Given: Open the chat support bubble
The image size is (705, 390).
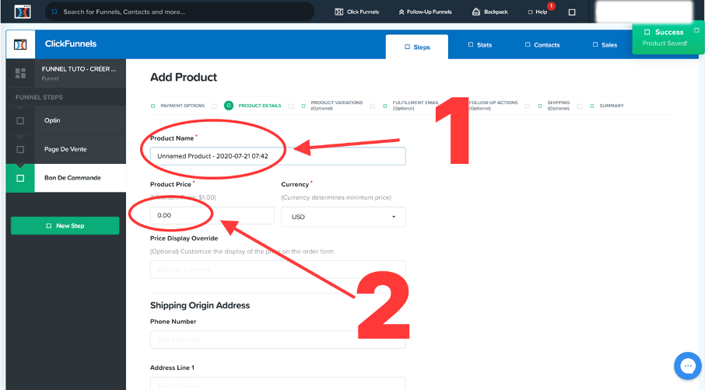Looking at the screenshot, I should click(x=687, y=366).
